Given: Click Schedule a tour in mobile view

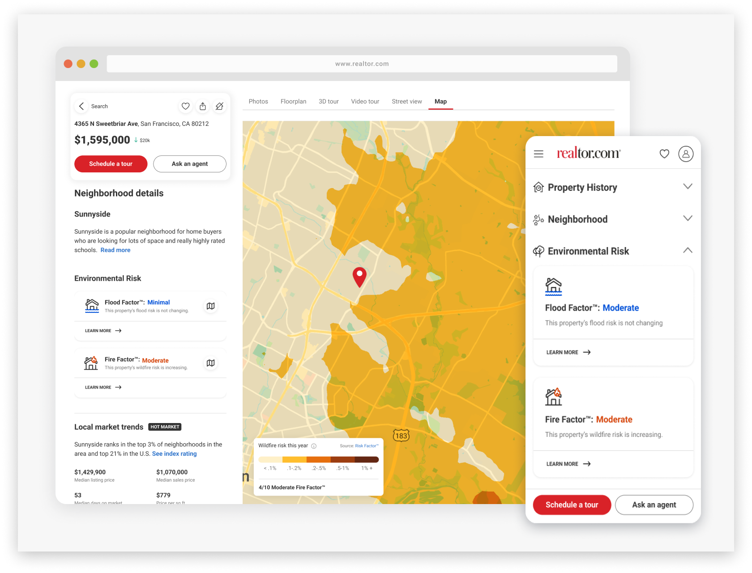Looking at the screenshot, I should [x=572, y=505].
